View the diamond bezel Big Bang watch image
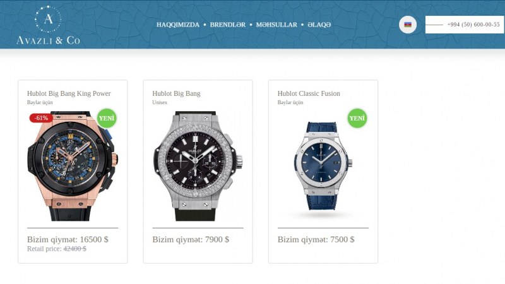 [198, 166]
